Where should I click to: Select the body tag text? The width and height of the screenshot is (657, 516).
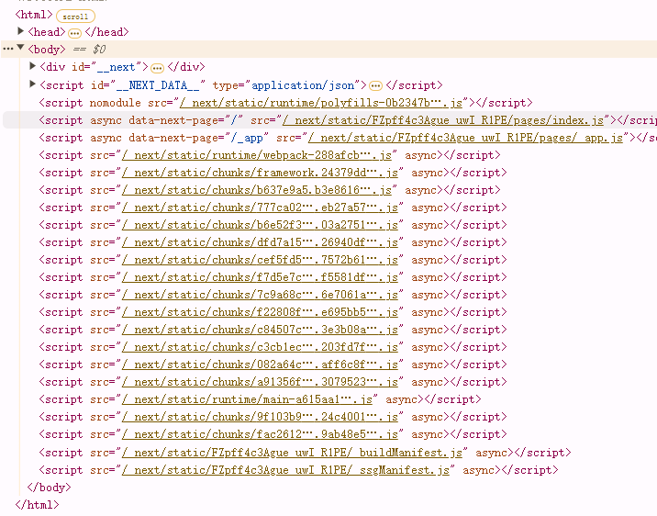pos(47,50)
